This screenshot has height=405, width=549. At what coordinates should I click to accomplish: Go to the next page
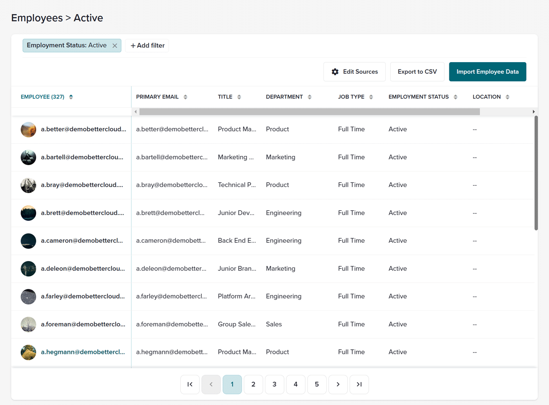coord(338,384)
